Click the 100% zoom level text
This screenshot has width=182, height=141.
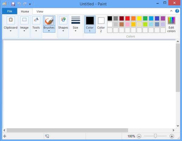[131, 136]
